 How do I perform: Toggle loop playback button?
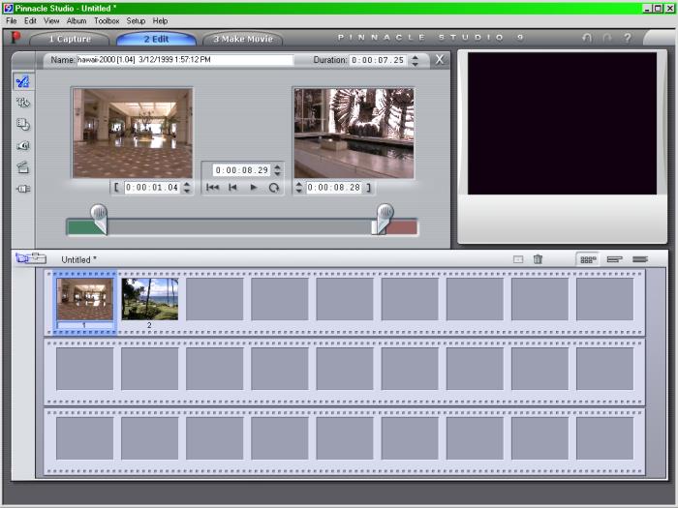pos(274,188)
